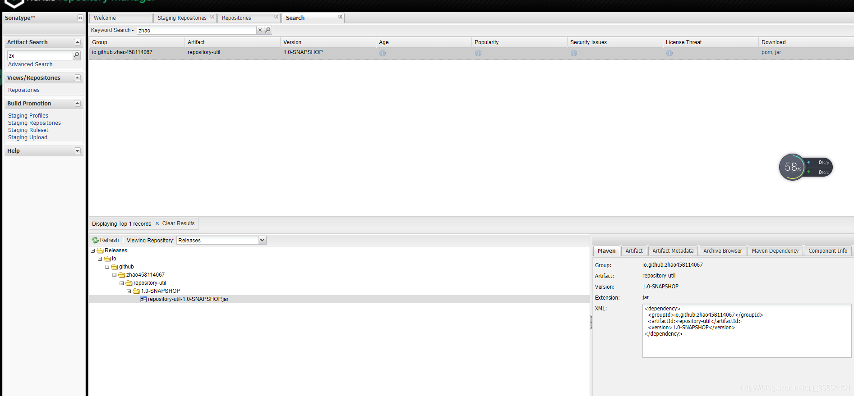Click the Security Issues info icon
Screen dimensions: 854x396
[x=574, y=53]
